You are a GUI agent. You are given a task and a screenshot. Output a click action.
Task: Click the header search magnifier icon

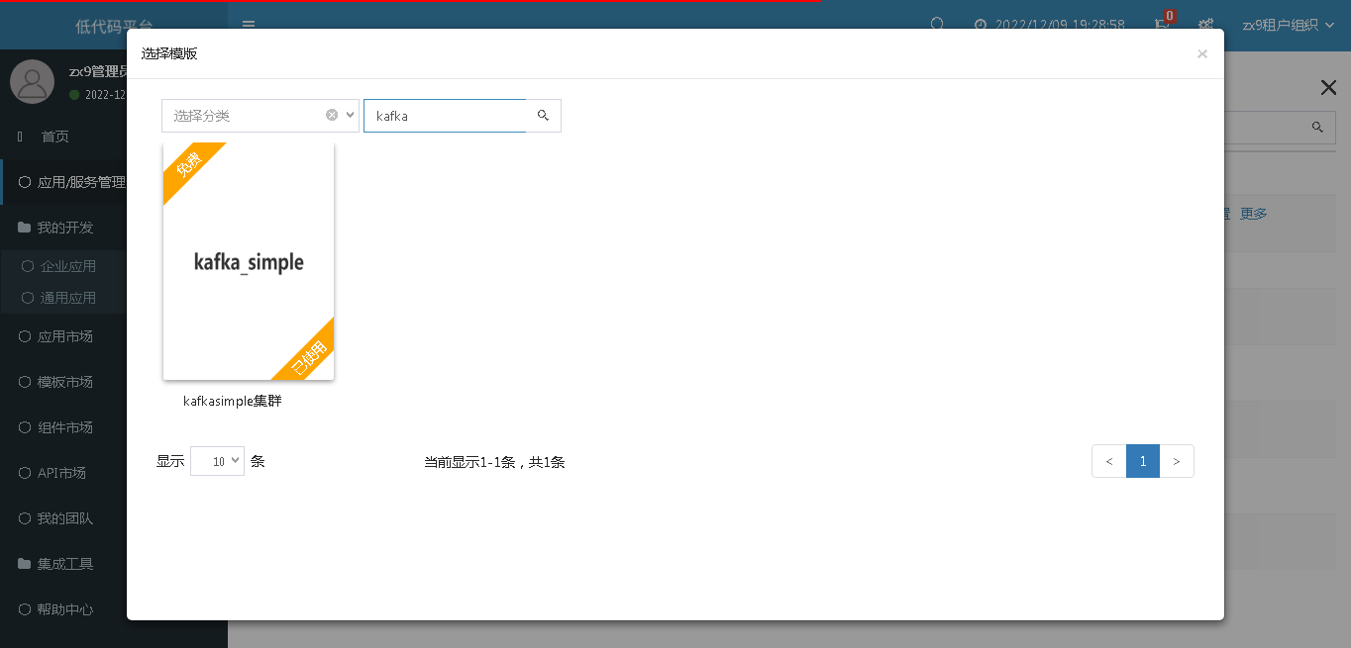pyautogui.click(x=937, y=25)
